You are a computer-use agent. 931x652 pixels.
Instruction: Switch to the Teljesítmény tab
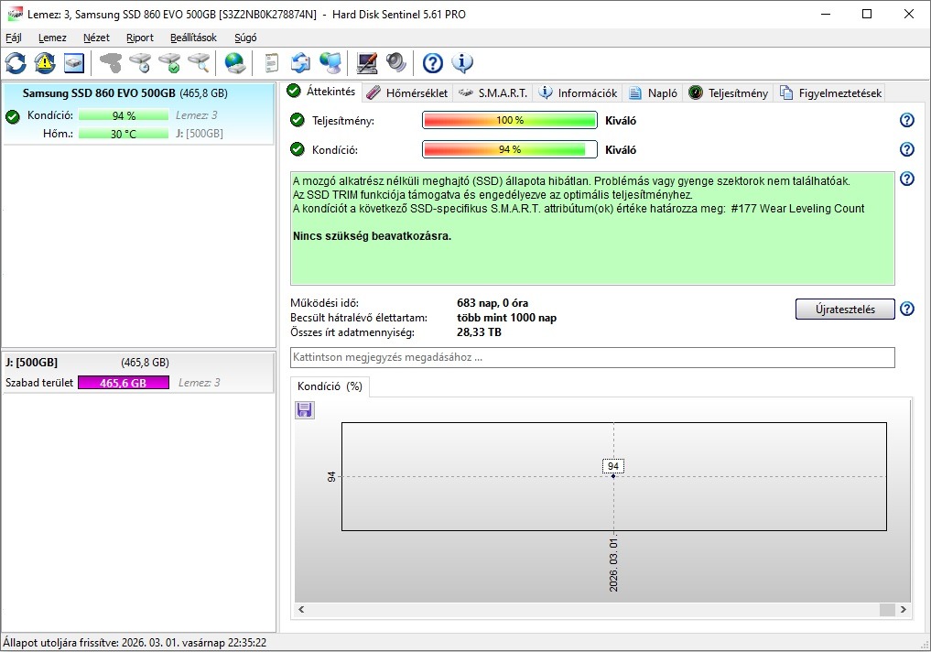click(729, 93)
